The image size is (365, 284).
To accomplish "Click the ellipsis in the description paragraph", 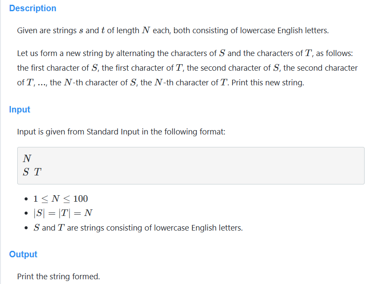I will pyautogui.click(x=43, y=83).
